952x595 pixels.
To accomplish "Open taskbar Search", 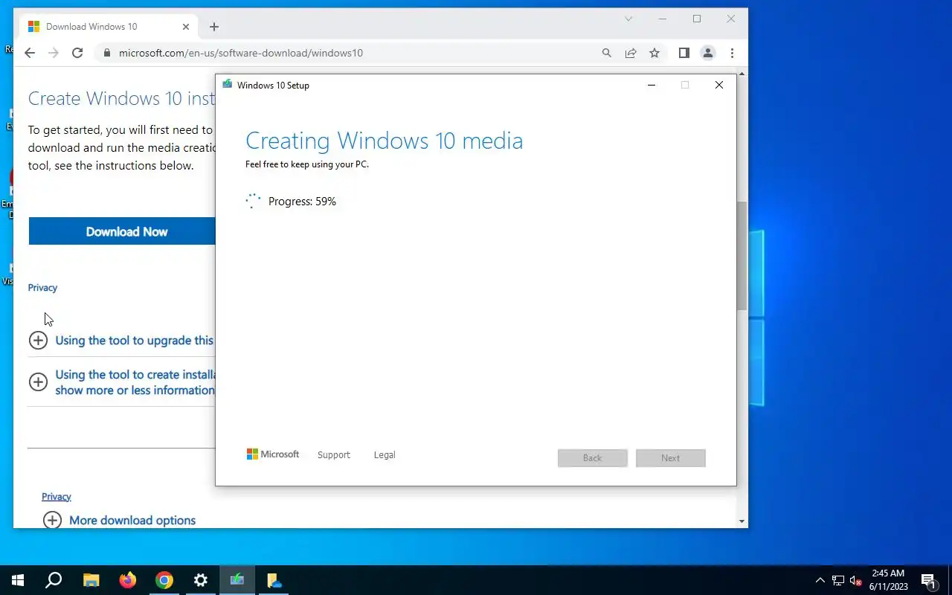I will click(x=54, y=580).
